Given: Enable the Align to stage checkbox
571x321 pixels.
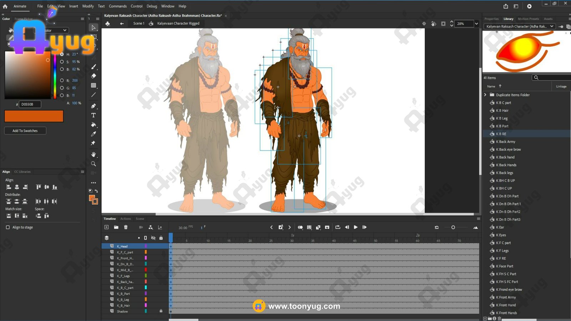Looking at the screenshot, I should [x=8, y=227].
